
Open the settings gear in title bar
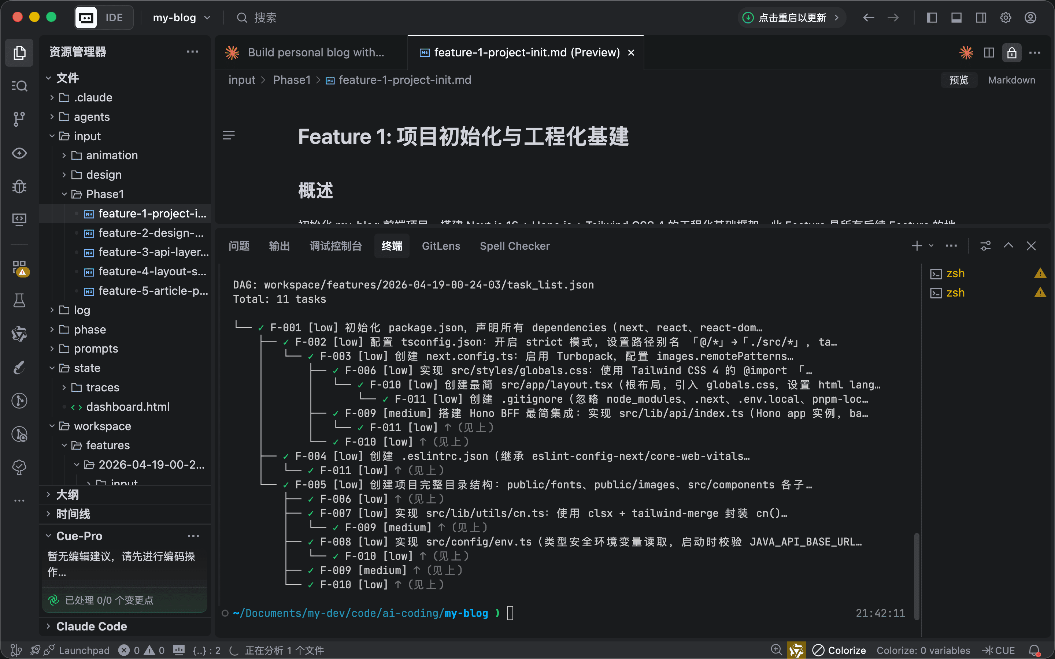(1005, 18)
